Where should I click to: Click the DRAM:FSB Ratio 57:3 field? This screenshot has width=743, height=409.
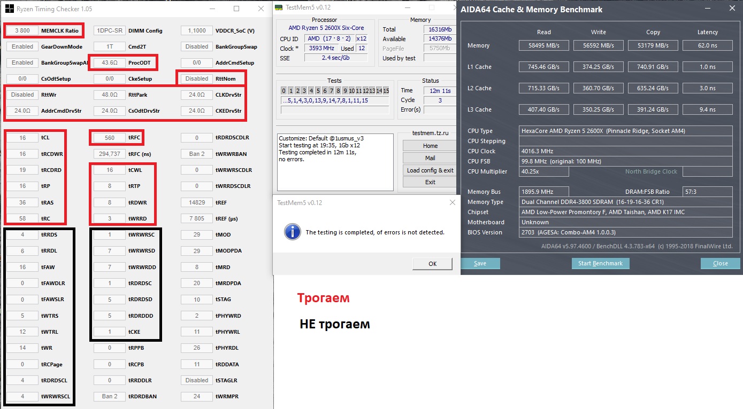[708, 192]
